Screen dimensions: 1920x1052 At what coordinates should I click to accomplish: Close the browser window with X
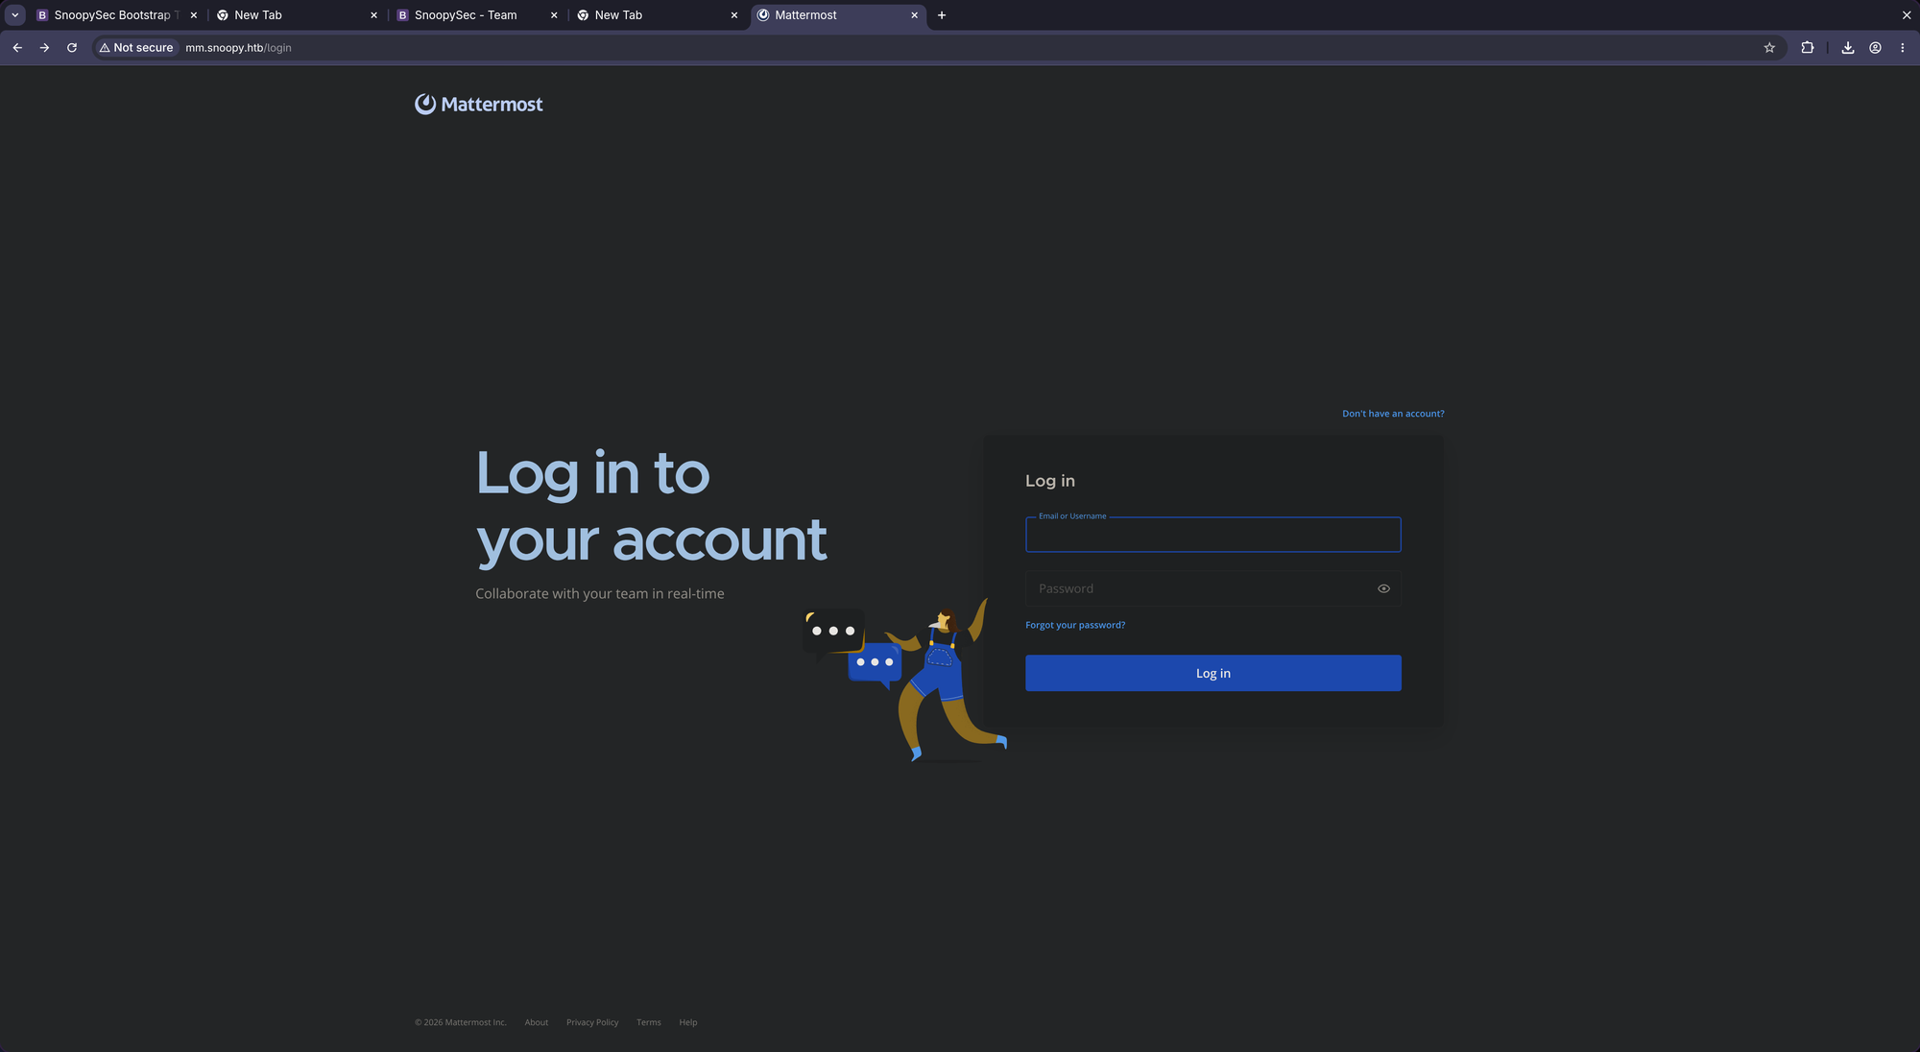(x=1907, y=15)
